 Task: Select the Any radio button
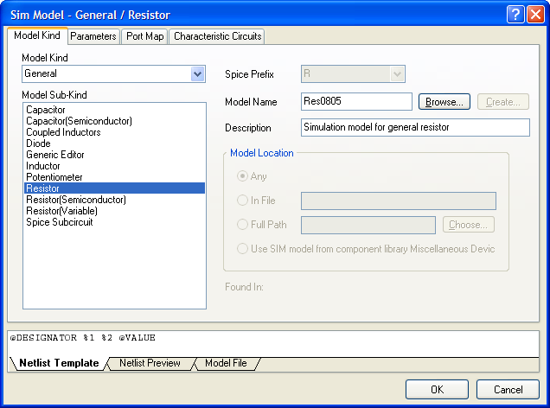coord(243,177)
